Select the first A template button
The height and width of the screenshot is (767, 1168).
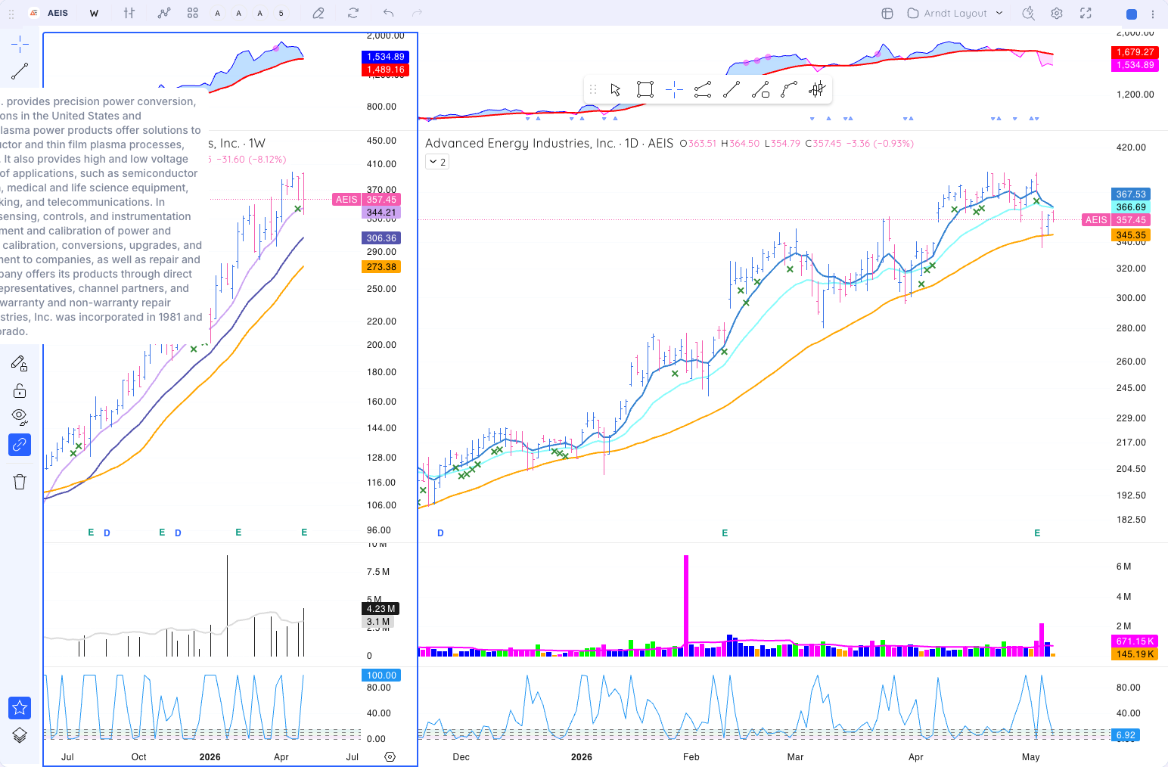(x=218, y=13)
